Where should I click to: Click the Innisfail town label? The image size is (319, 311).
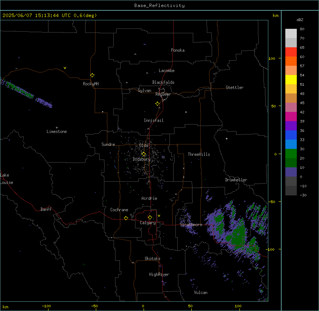(x=154, y=120)
